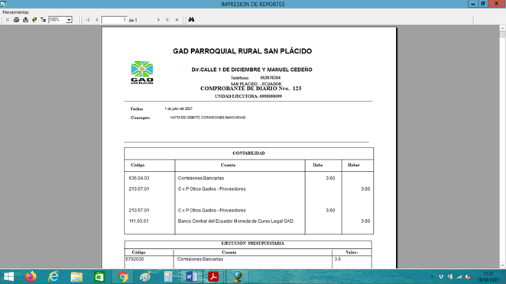Open Firefox from the taskbar
Image resolution: width=506 pixels, height=284 pixels.
(x=31, y=276)
